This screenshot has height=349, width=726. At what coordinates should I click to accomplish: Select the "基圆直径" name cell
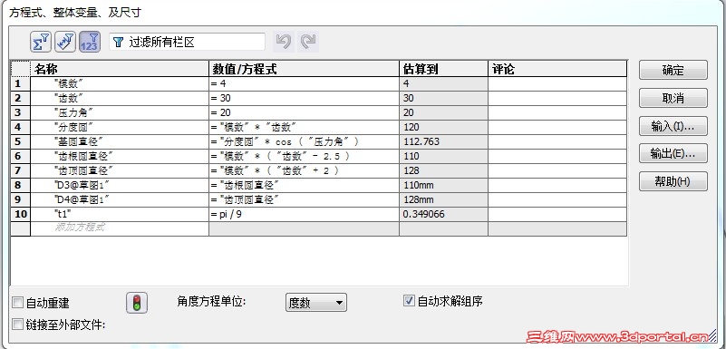[x=120, y=141]
